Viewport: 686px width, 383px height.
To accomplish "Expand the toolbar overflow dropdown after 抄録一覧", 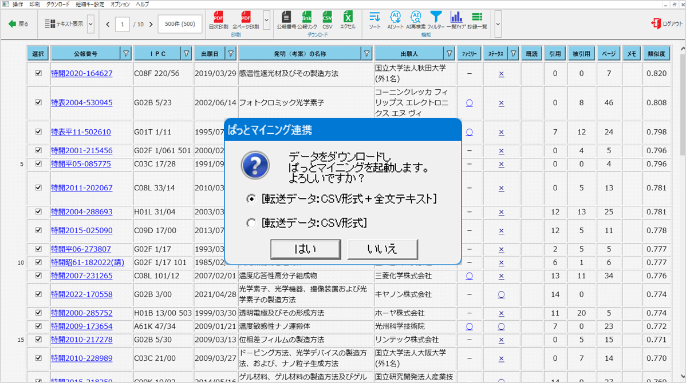I will click(x=498, y=24).
